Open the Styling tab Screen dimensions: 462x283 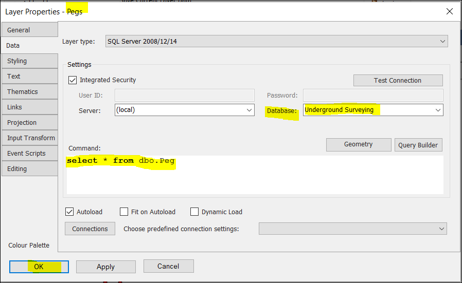(30, 61)
